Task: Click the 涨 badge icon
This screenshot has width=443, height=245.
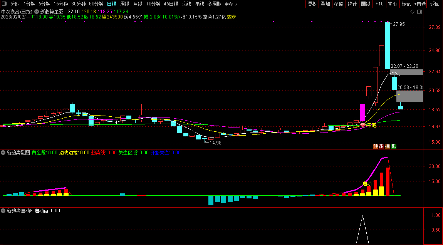Action: point(381,146)
